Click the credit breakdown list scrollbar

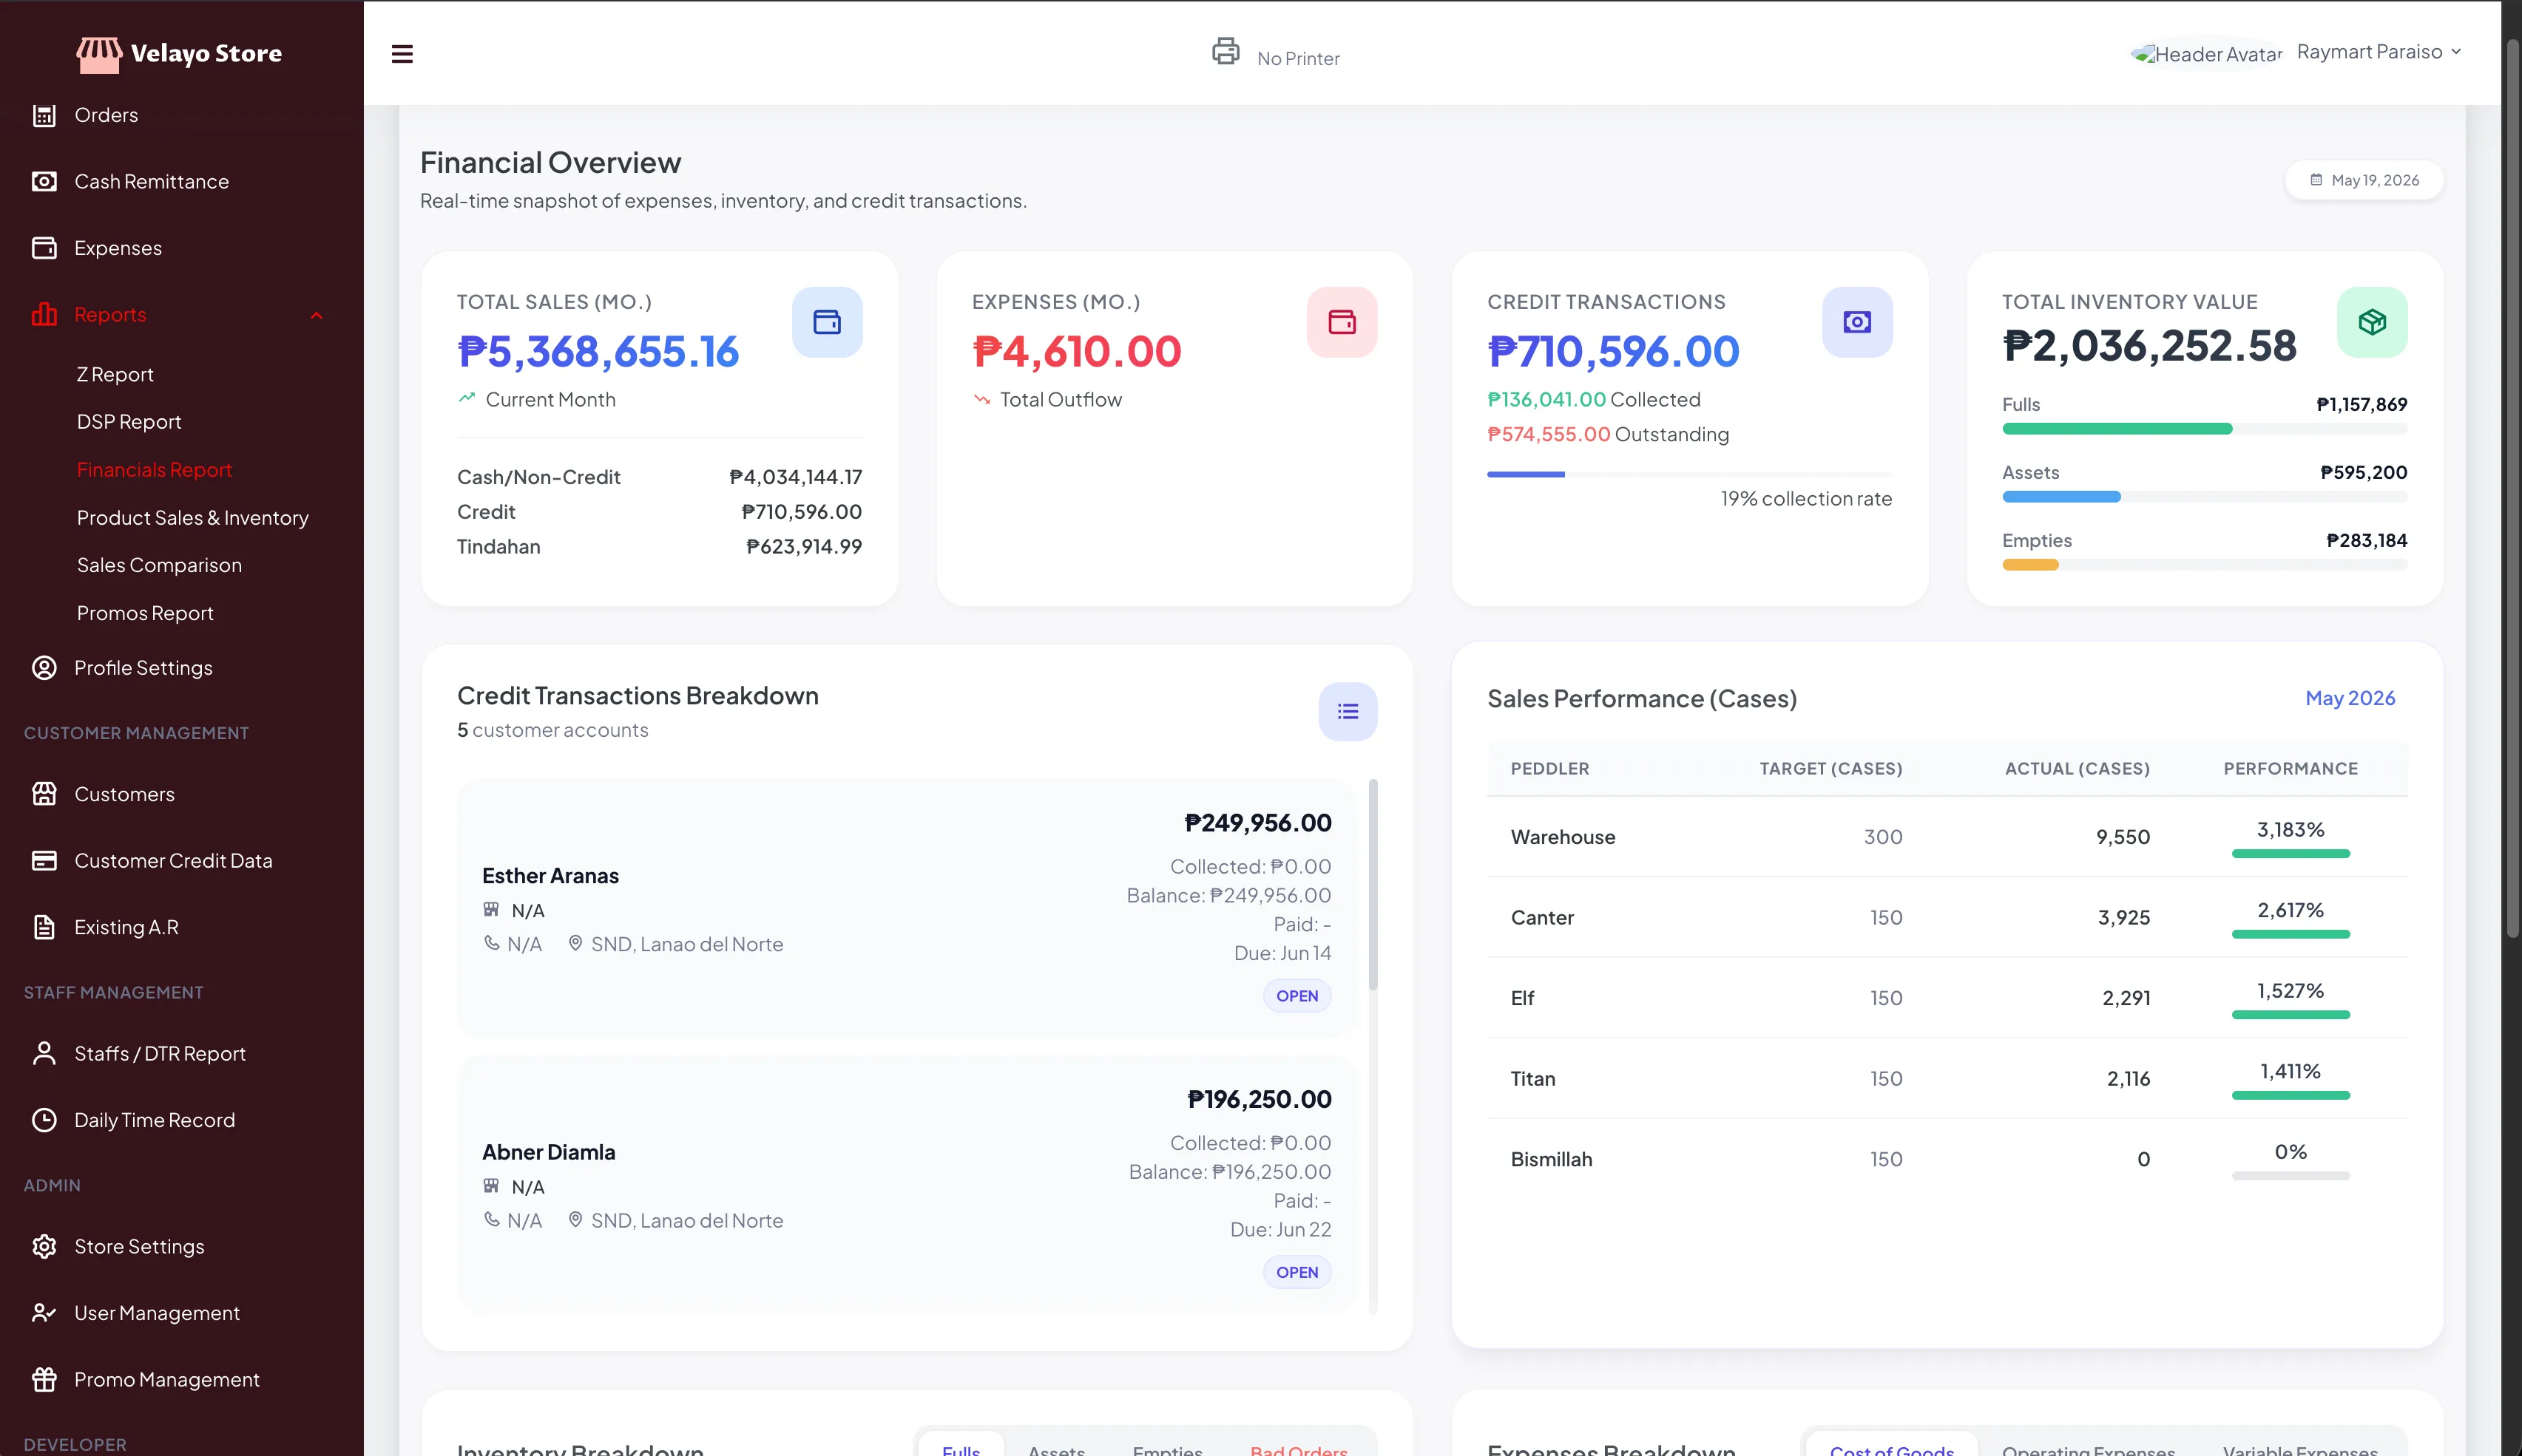[x=1373, y=883]
